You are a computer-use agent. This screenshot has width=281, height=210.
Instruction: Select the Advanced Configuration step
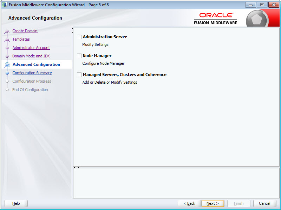36,64
